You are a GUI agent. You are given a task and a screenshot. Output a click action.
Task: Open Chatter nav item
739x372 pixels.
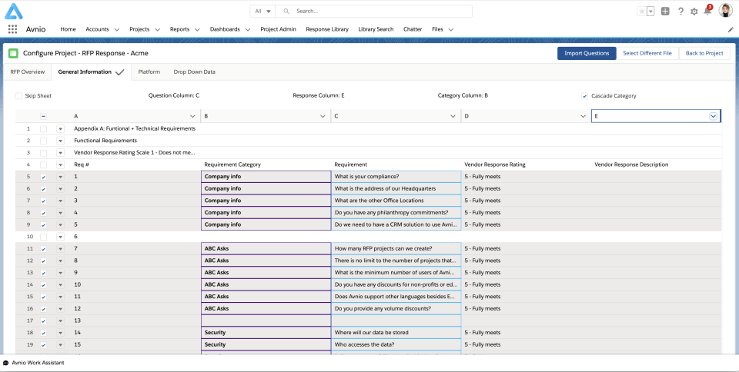tap(413, 29)
